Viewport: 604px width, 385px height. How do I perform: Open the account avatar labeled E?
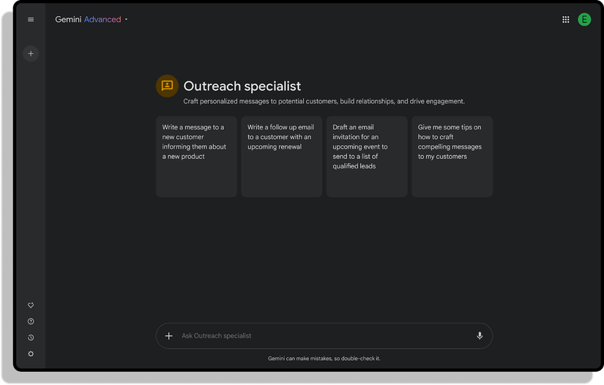pos(584,20)
